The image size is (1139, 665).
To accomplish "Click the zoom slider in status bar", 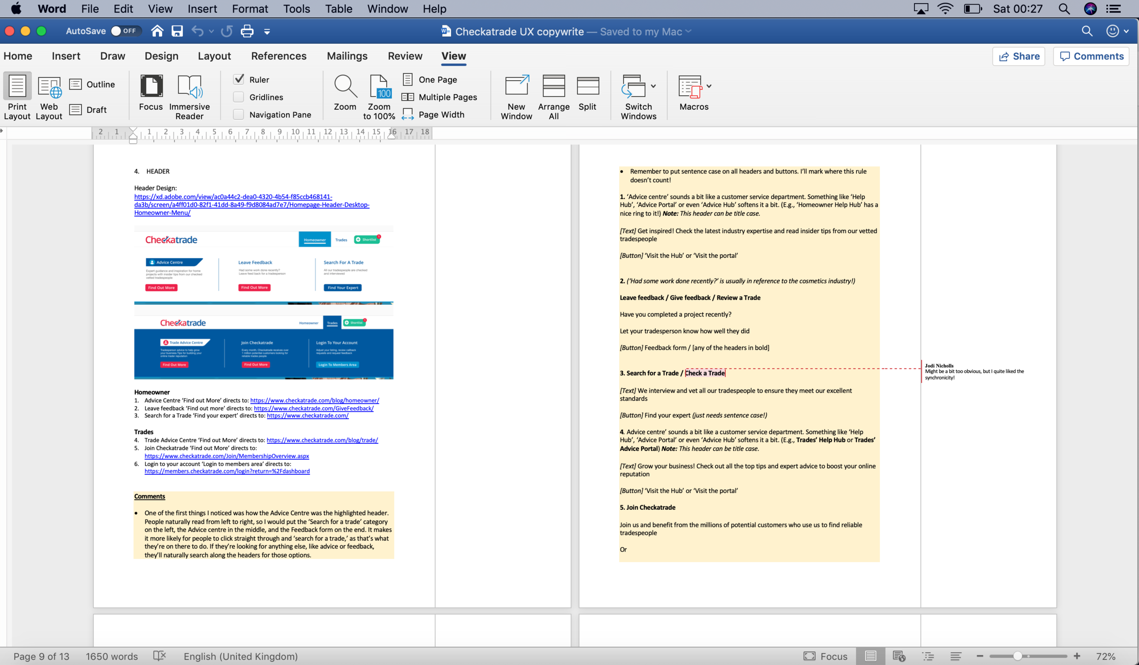I will click(x=1017, y=656).
